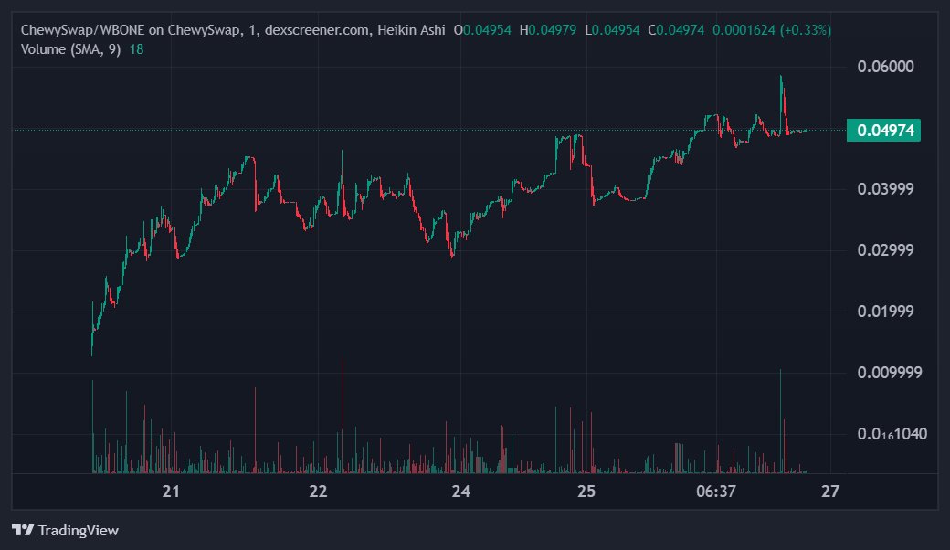Click the TradingView logo icon
950x550 pixels.
(23, 530)
